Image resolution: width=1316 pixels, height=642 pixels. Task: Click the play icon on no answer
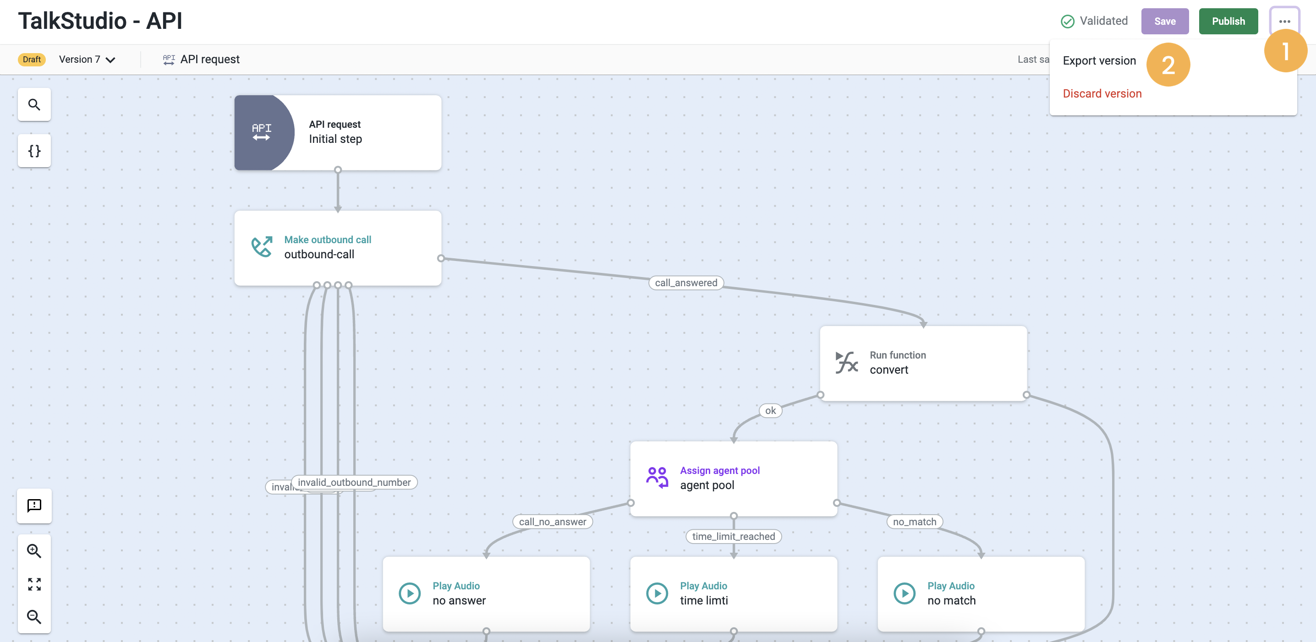tap(410, 593)
